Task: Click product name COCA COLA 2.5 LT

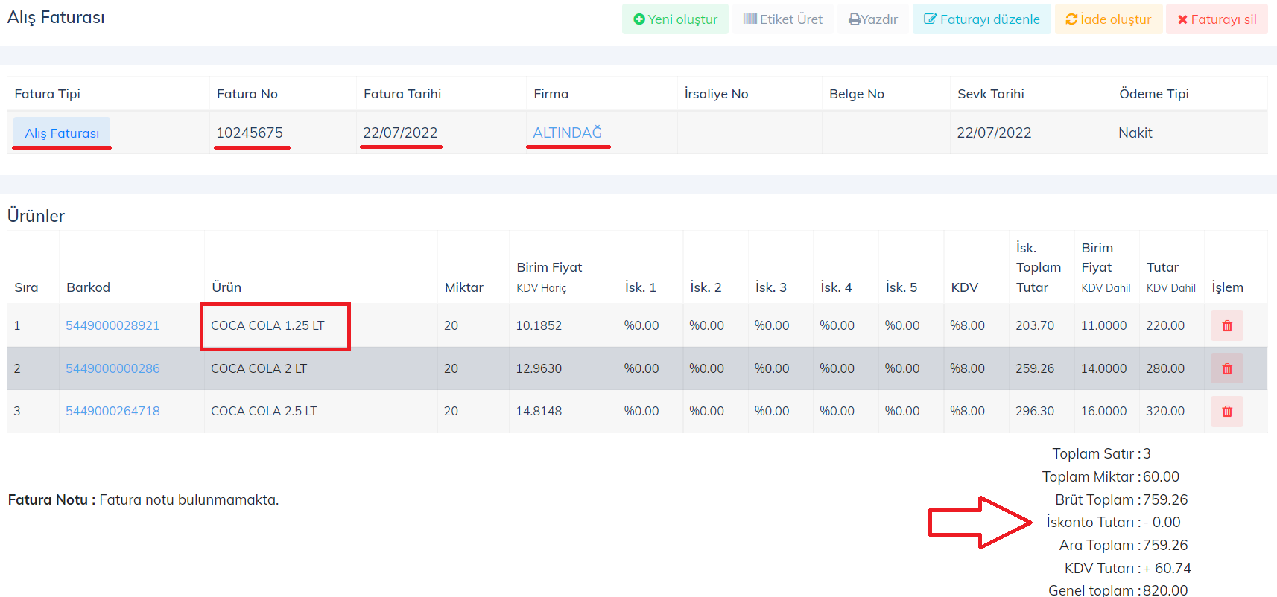Action: 264,411
